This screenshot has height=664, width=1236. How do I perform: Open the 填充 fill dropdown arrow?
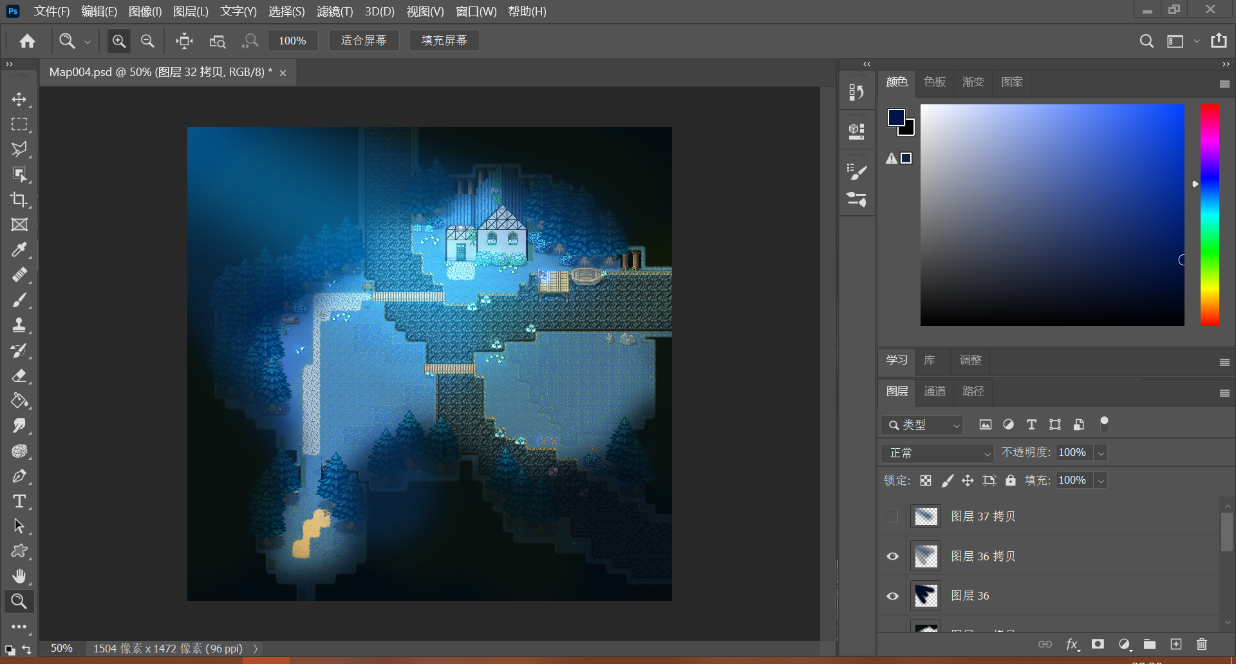(1101, 480)
